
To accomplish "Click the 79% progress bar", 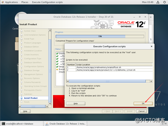I will pyautogui.click(x=100, y=36).
